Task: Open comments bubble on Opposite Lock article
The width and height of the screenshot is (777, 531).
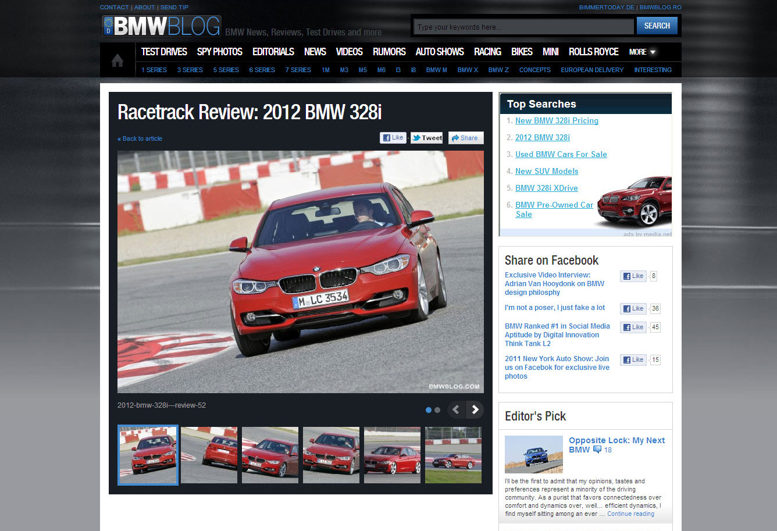Action: (x=597, y=450)
